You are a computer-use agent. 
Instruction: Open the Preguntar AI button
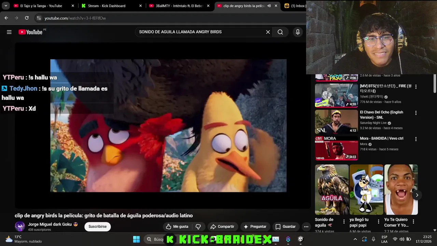click(254, 227)
